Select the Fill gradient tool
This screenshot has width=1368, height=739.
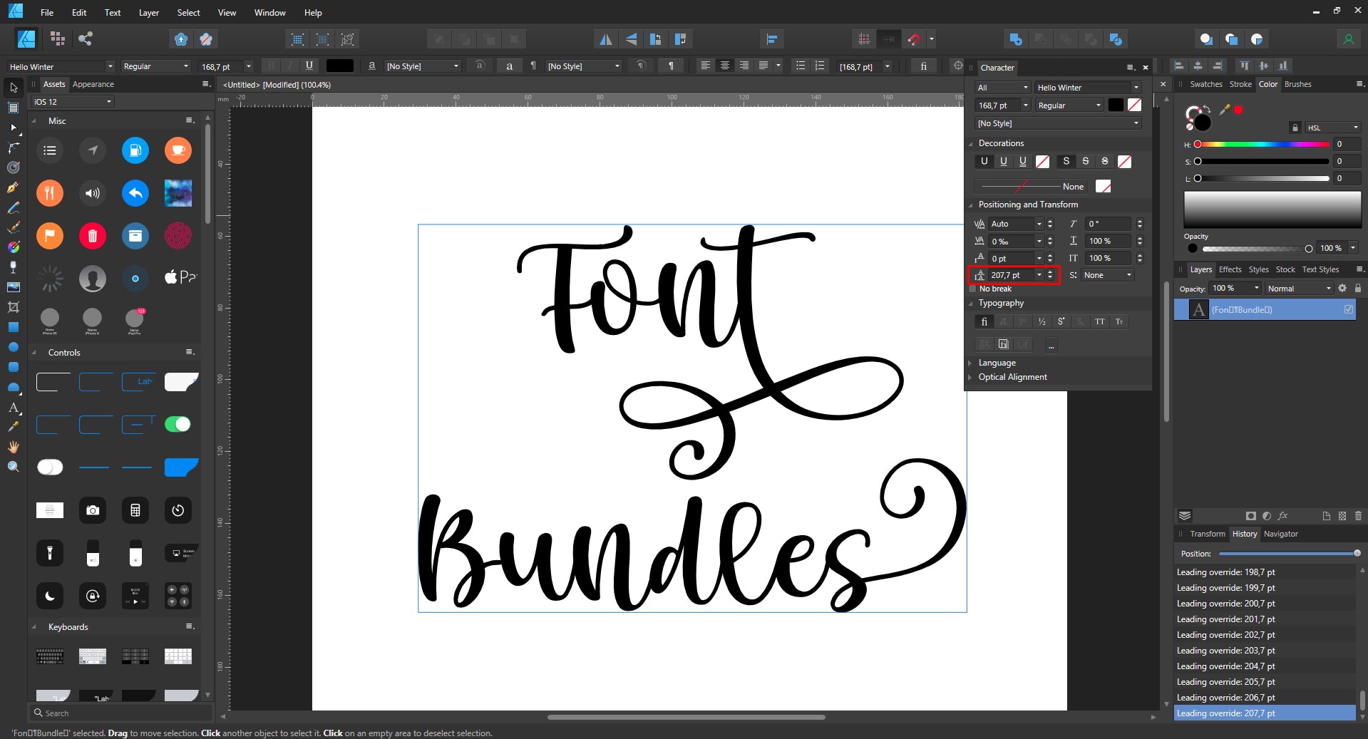[14, 247]
